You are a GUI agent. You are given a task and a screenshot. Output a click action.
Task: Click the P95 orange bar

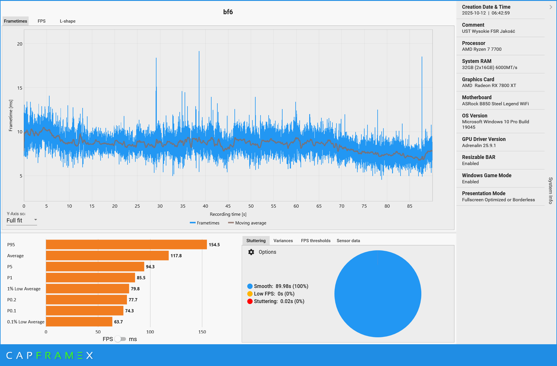pos(126,244)
